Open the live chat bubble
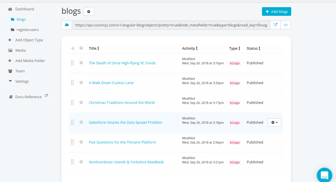336x182 pixels. coord(324,175)
